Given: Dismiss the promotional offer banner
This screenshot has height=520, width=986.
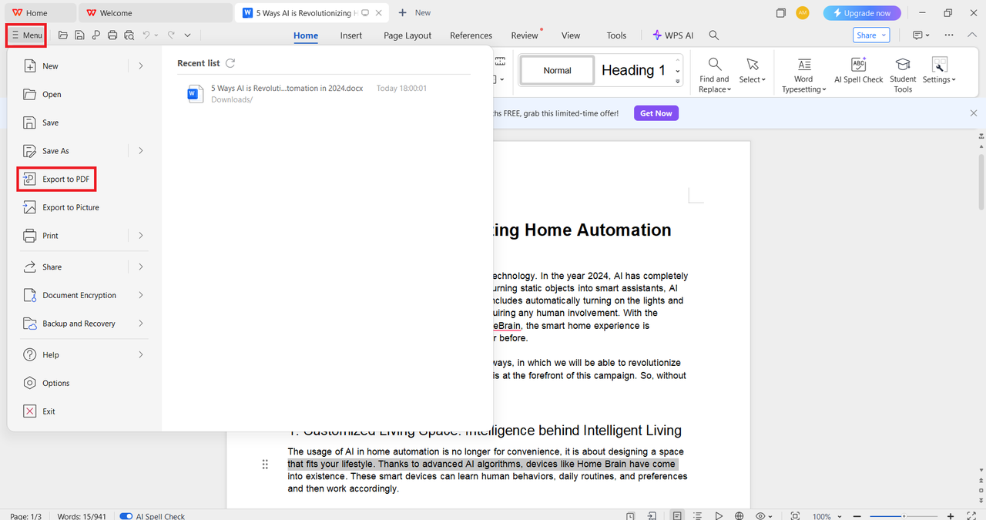Looking at the screenshot, I should 974,113.
